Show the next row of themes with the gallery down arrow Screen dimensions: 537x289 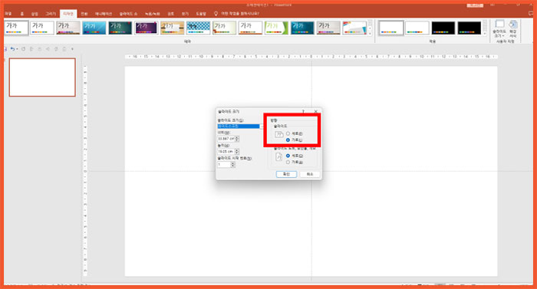(x=370, y=28)
